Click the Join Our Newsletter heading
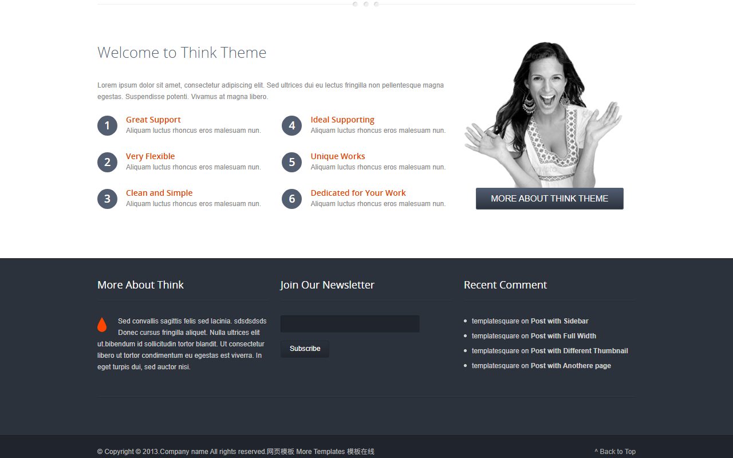The image size is (733, 458). click(327, 285)
